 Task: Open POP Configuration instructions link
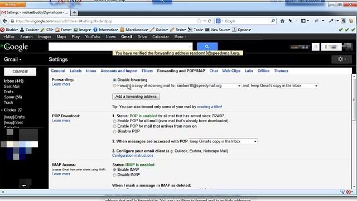(133, 155)
